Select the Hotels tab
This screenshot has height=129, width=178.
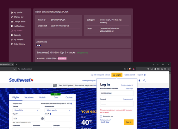42,98
